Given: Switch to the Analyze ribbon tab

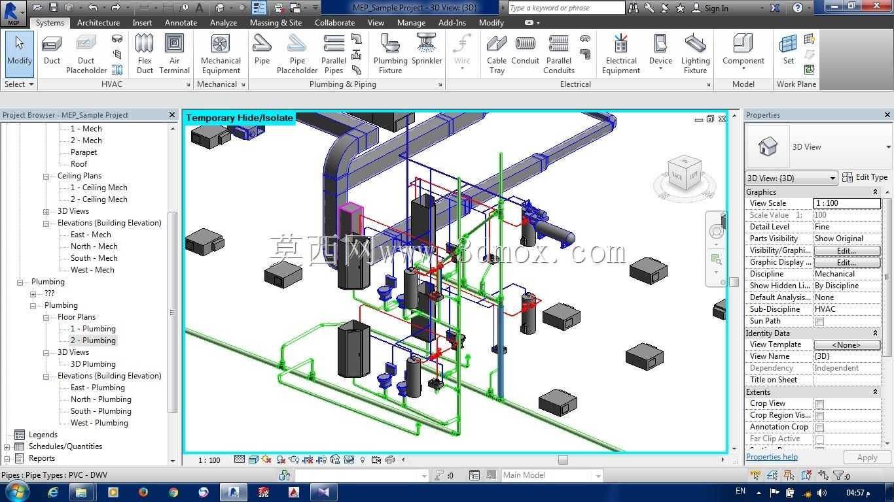Looking at the screenshot, I should click(223, 22).
